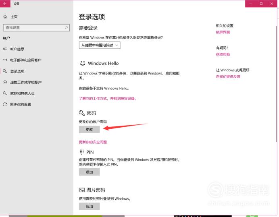279x217 pixels.
Task: Open 了解它的工作方式 compatible devices link
Action: [108, 99]
